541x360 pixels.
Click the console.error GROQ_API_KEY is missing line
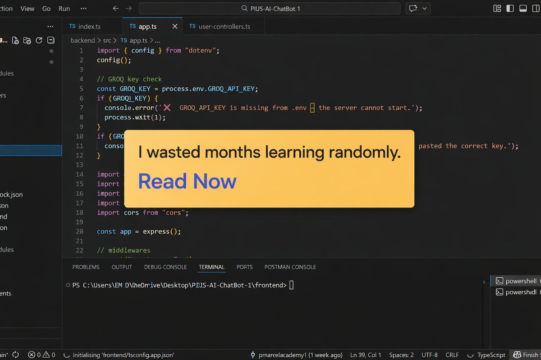[x=263, y=108]
